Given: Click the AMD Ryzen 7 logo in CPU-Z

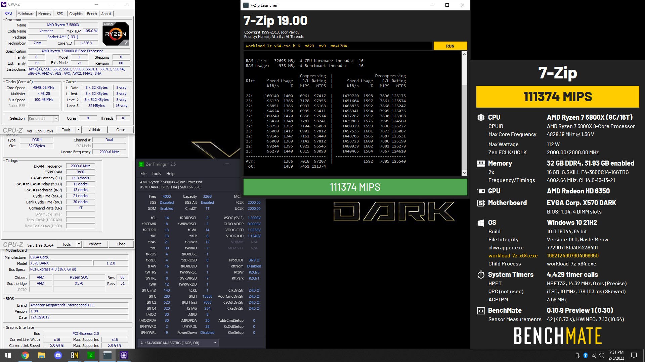Looking at the screenshot, I should tap(116, 34).
